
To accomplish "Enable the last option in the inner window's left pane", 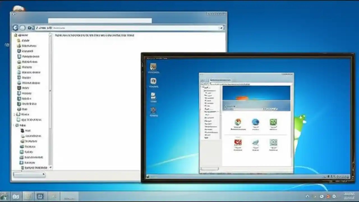I will pos(207,138).
